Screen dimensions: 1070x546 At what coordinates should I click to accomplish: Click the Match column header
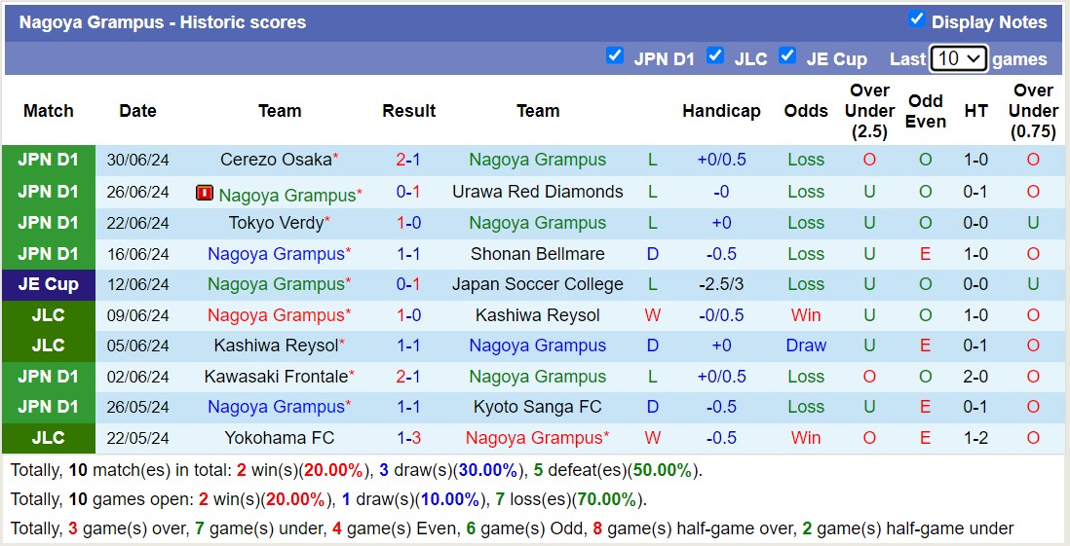(x=49, y=111)
